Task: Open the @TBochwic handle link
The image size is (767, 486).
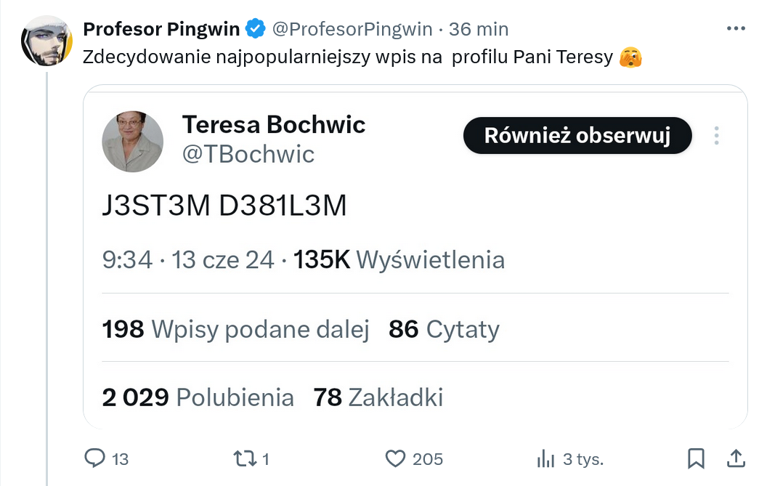Action: click(248, 154)
